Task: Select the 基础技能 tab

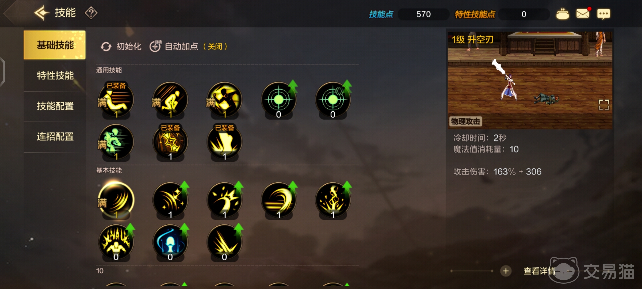Action: click(x=55, y=45)
